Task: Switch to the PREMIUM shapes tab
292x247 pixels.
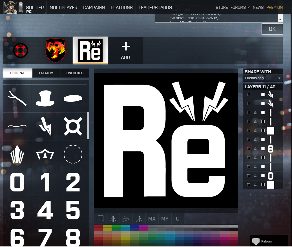Action: [x=46, y=73]
